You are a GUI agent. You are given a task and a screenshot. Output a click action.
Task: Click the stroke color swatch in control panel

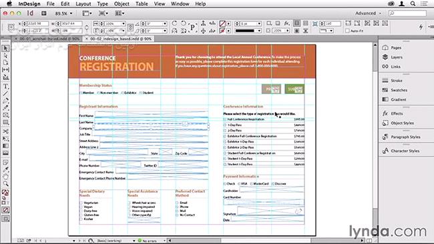coord(222,31)
